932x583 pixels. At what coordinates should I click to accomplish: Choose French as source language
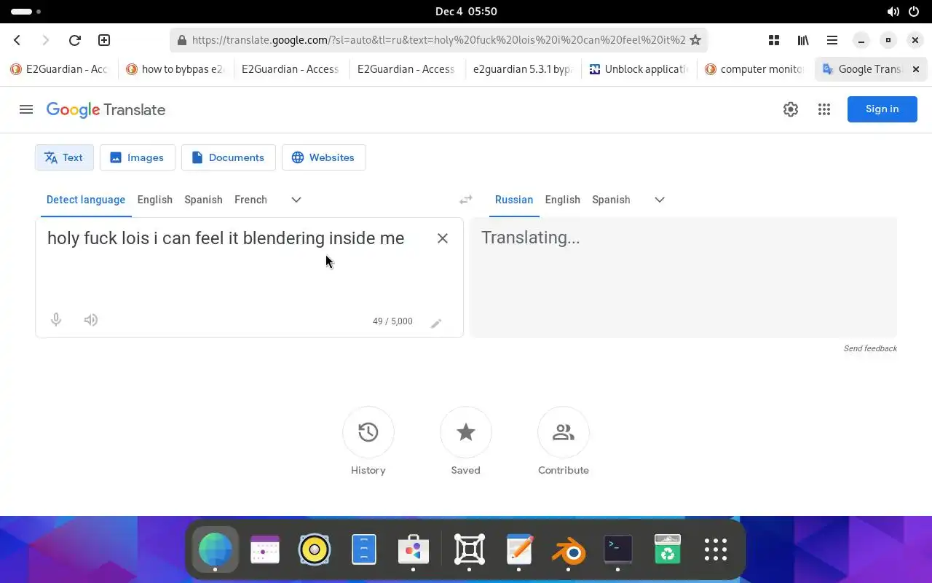click(250, 200)
